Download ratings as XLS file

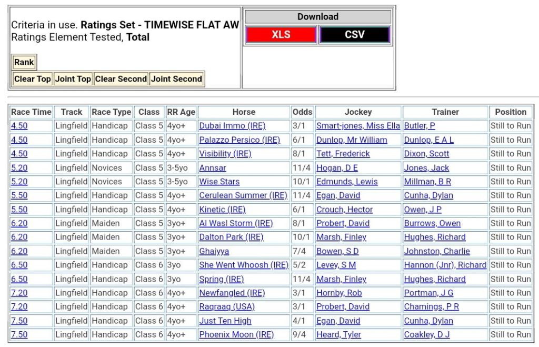[281, 35]
